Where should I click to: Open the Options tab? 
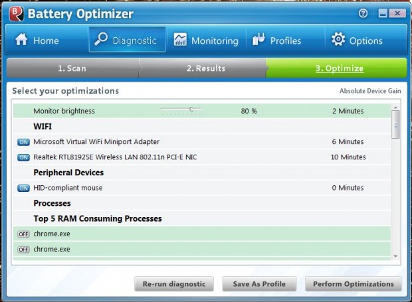365,40
